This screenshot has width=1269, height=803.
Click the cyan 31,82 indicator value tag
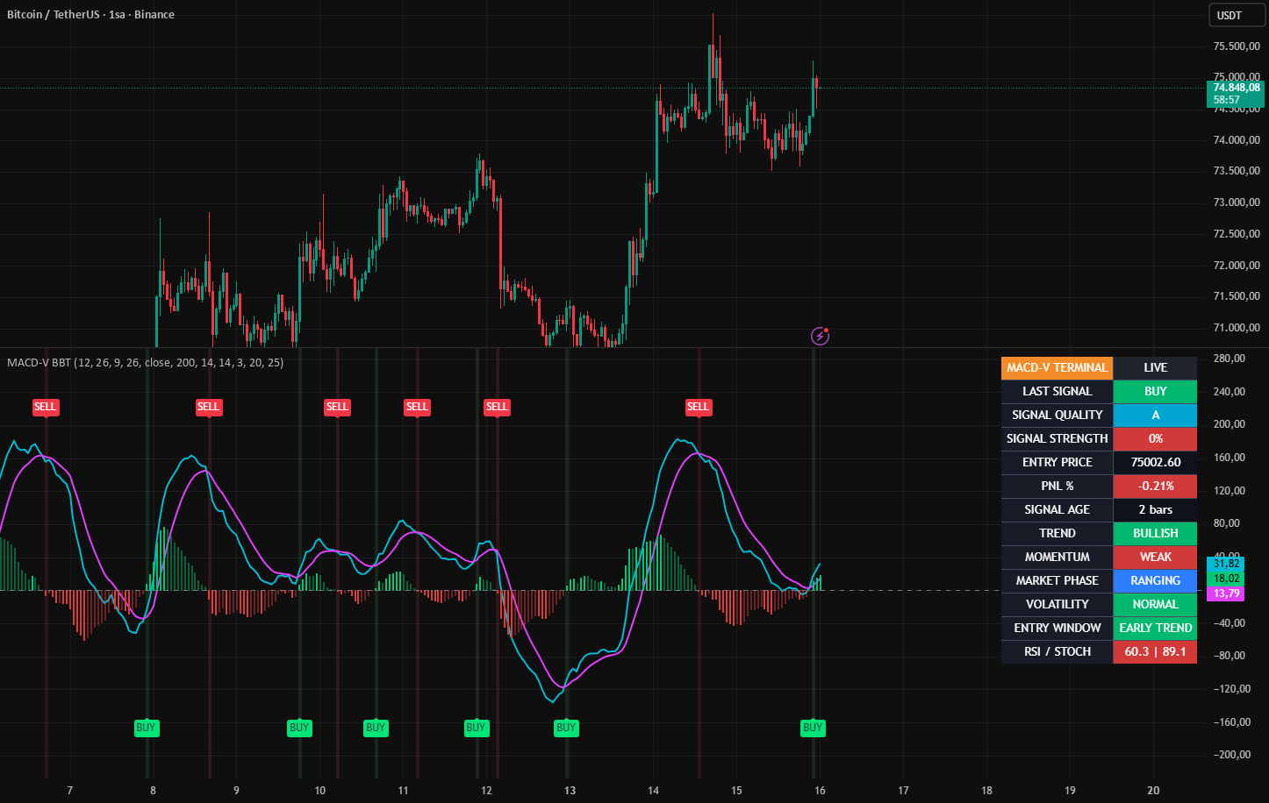pyautogui.click(x=1226, y=564)
